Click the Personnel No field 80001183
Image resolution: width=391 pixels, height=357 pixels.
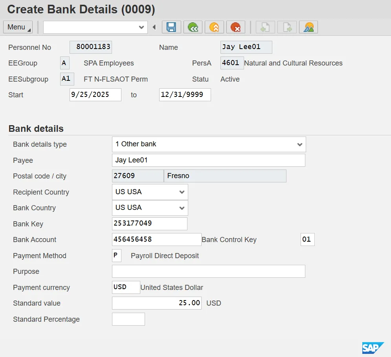point(91,47)
